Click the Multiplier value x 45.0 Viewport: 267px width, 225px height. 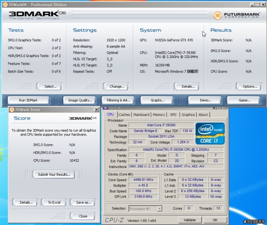(x=144, y=185)
